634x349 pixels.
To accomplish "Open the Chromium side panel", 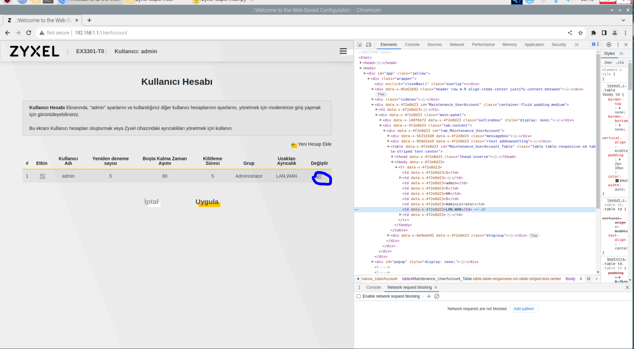I will [x=604, y=33].
